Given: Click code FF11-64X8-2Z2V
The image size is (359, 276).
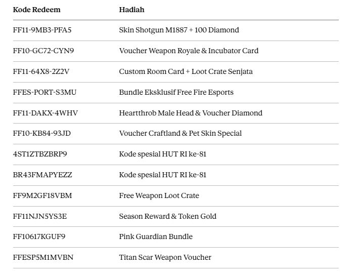Looking at the screenshot, I should (x=41, y=71).
